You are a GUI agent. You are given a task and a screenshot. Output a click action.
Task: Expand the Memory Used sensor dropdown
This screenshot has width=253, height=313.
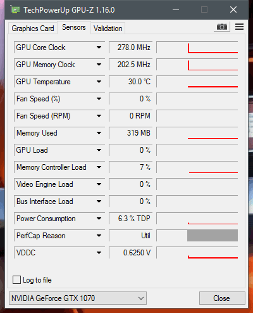99,133
